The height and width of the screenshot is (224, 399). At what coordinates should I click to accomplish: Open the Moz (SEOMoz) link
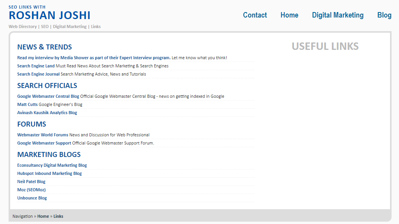31,190
